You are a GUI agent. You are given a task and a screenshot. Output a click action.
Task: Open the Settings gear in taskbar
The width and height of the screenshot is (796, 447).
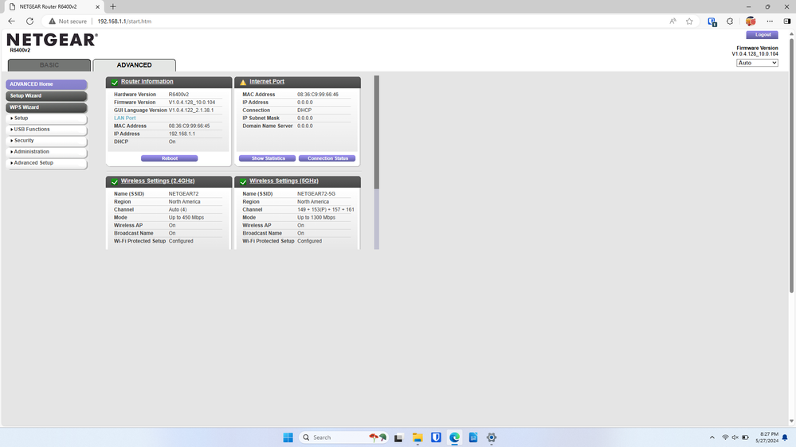click(492, 437)
